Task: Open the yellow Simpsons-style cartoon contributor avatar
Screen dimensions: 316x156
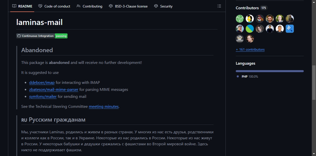Action: coord(250,19)
